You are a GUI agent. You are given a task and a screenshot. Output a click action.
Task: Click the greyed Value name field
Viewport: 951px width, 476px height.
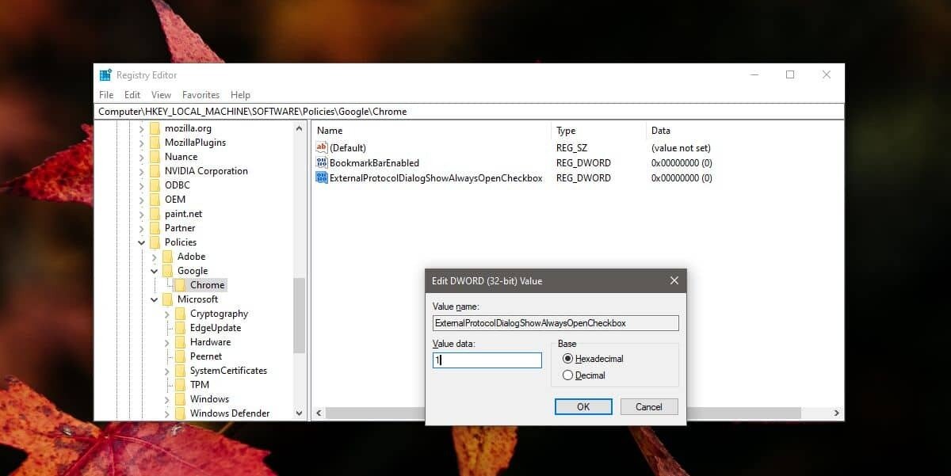(556, 323)
